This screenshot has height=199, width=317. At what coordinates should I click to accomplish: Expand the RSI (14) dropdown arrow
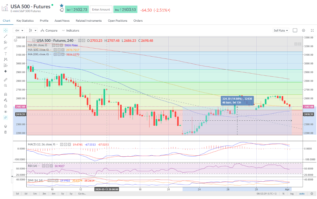(39, 166)
